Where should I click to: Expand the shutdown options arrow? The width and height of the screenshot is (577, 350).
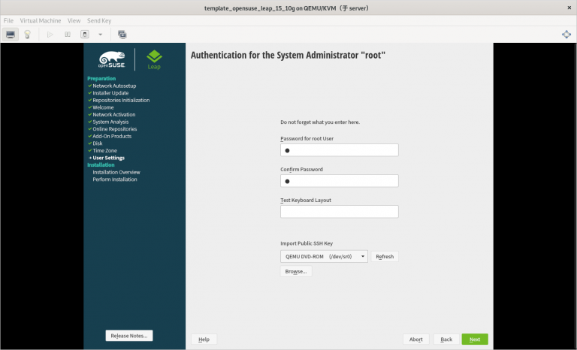tap(100, 35)
